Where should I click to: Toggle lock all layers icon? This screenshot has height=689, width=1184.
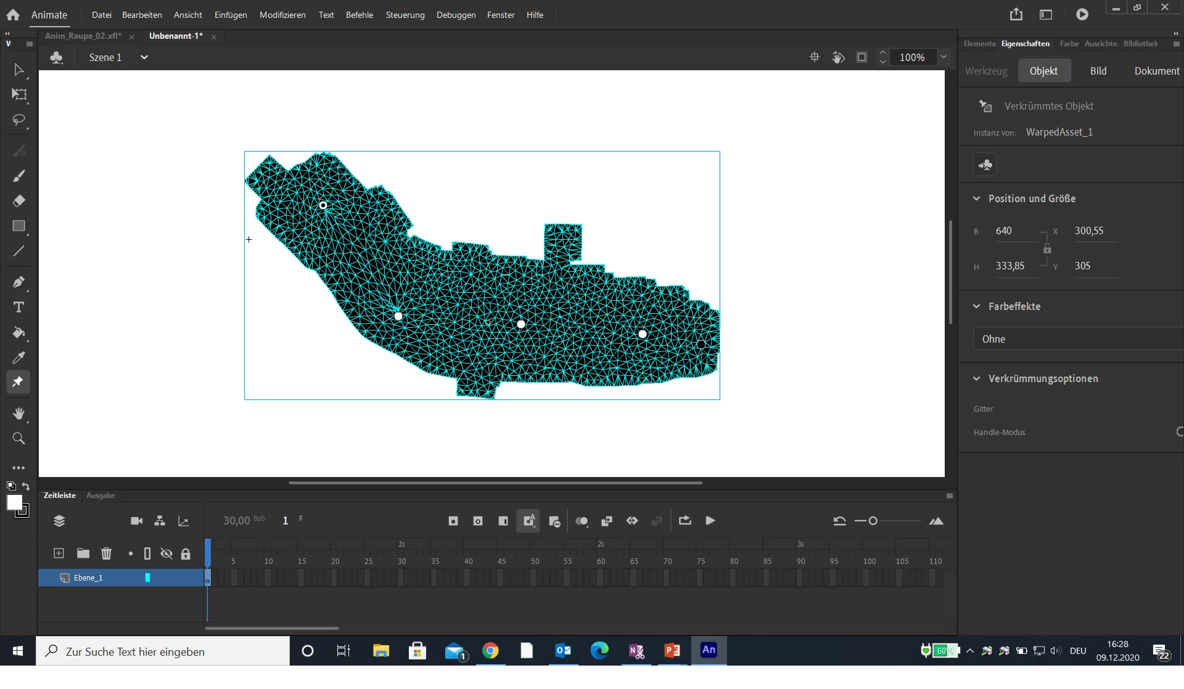[x=186, y=553]
